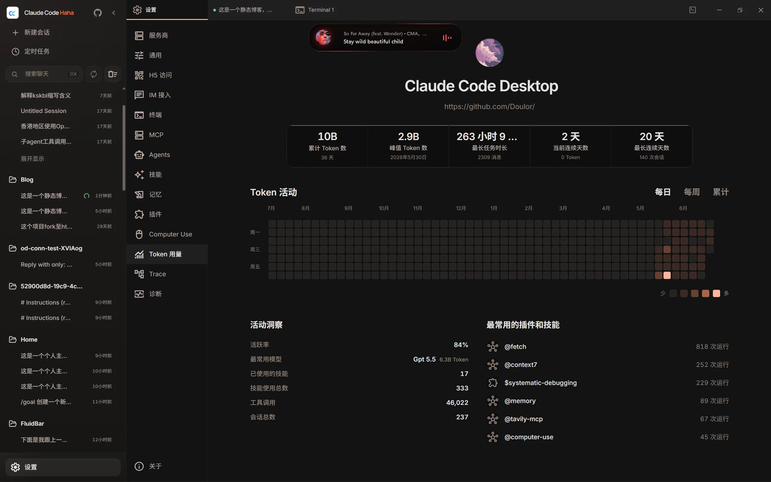Click 展开显示 to show more sessions
Image resolution: width=771 pixels, height=482 pixels.
pos(33,158)
